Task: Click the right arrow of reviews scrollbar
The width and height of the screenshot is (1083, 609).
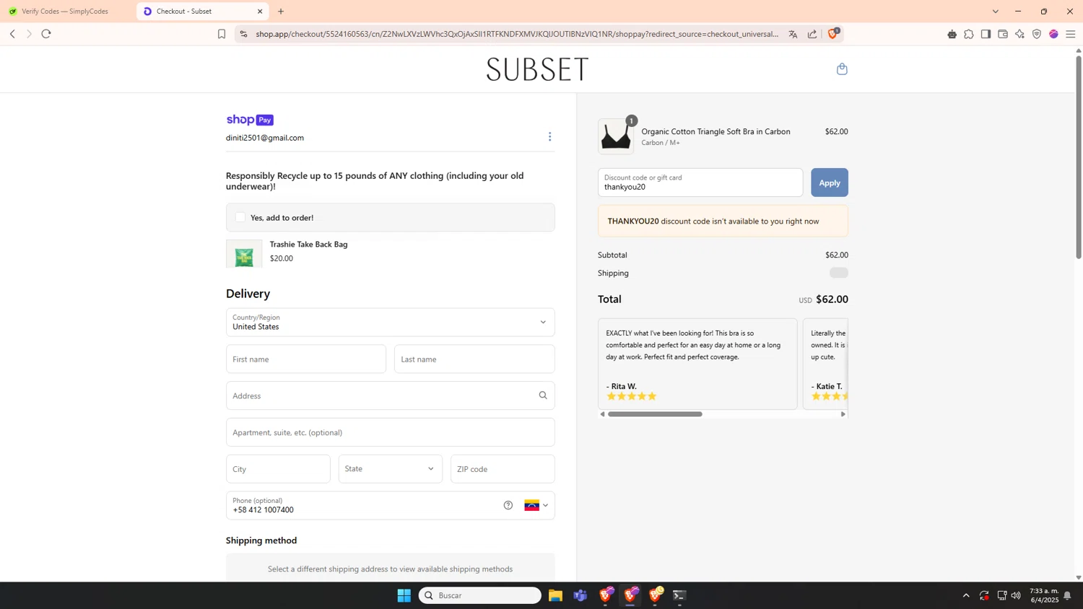Action: coord(843,414)
